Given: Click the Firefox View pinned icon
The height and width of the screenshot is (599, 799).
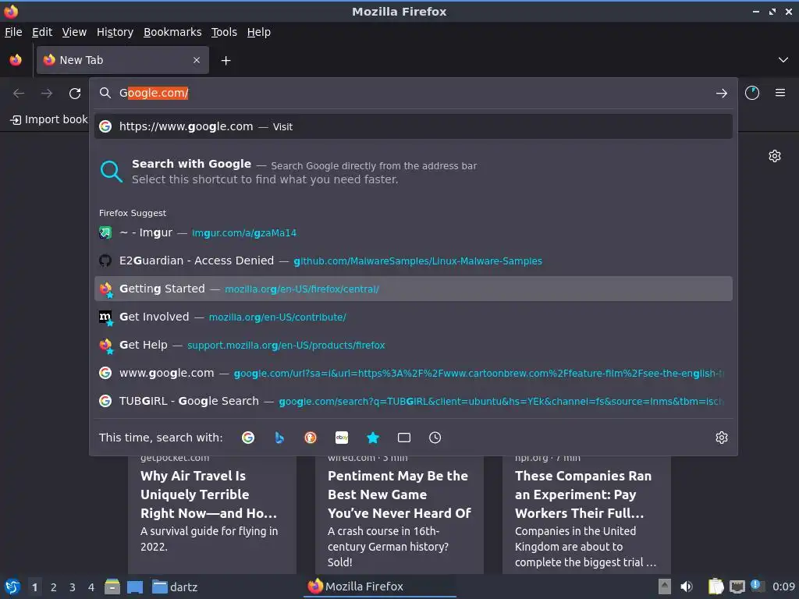Looking at the screenshot, I should 16,60.
